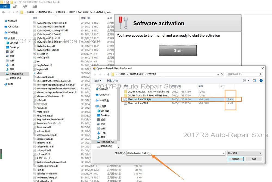Click the dialog navigation pane scrollbar
Image resolution: width=272 pixels, height=182 pixels.
[118, 114]
